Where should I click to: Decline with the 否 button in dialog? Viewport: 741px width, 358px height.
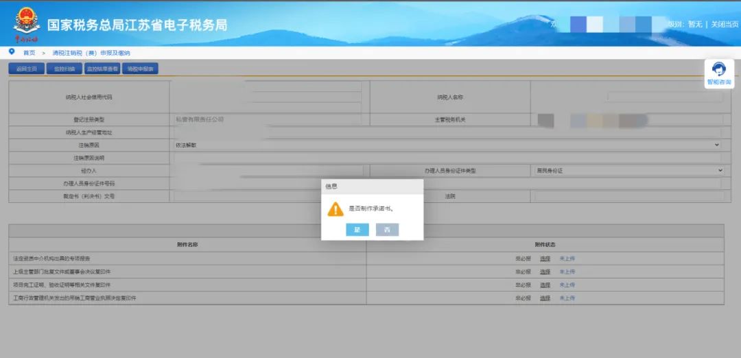[387, 230]
